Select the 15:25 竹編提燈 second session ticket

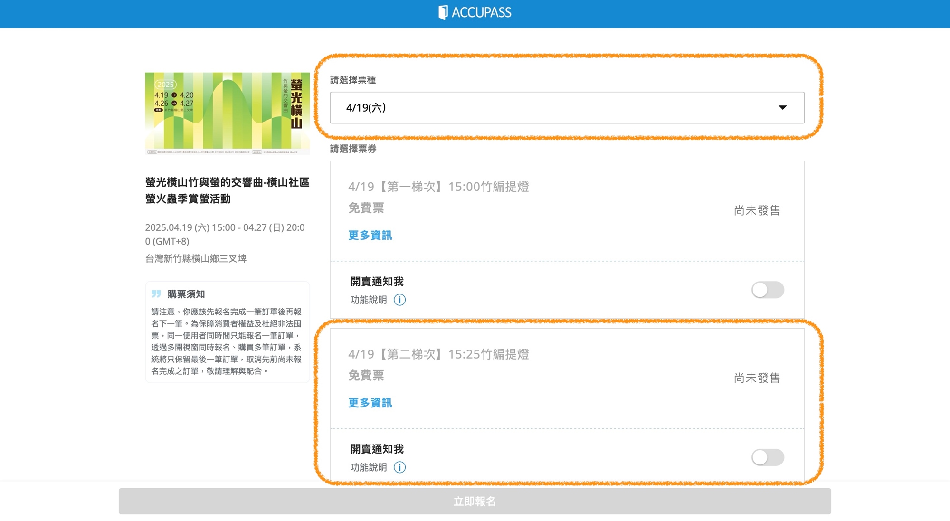click(438, 354)
